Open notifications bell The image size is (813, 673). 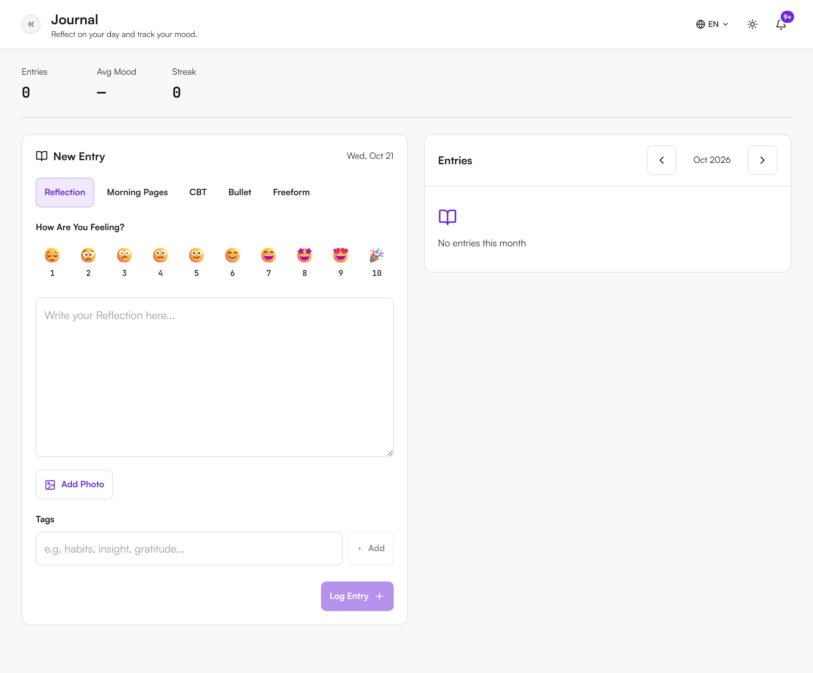pyautogui.click(x=781, y=24)
